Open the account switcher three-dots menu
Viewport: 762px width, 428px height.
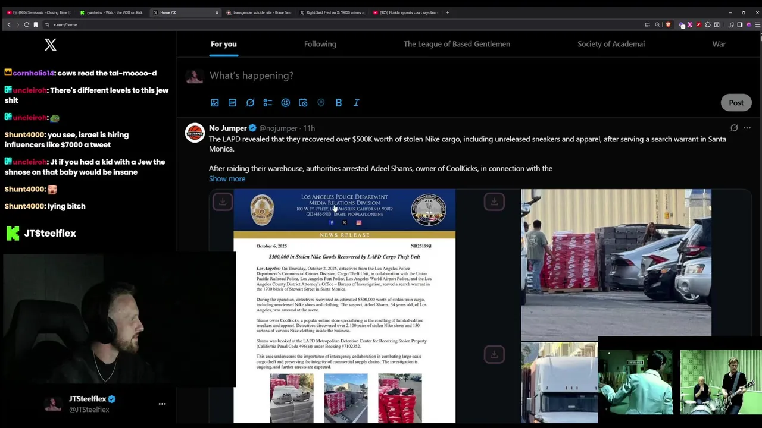click(162, 404)
